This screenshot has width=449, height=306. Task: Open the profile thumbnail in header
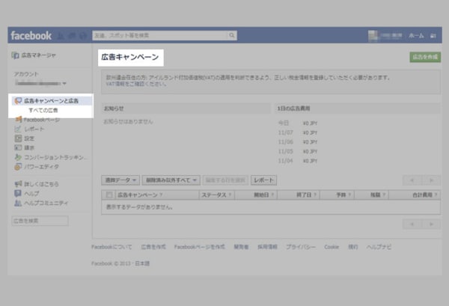[373, 36]
